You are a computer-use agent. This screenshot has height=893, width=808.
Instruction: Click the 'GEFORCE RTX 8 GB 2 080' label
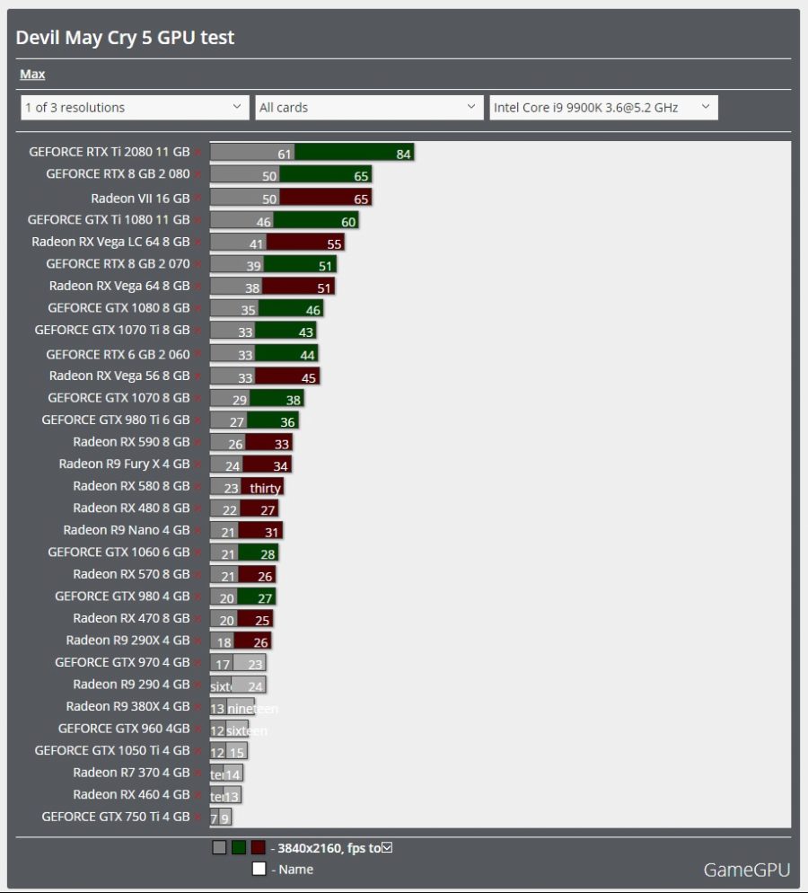point(118,173)
